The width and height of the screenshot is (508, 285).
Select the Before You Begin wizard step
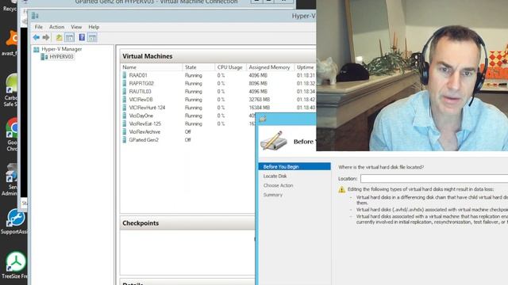click(294, 167)
